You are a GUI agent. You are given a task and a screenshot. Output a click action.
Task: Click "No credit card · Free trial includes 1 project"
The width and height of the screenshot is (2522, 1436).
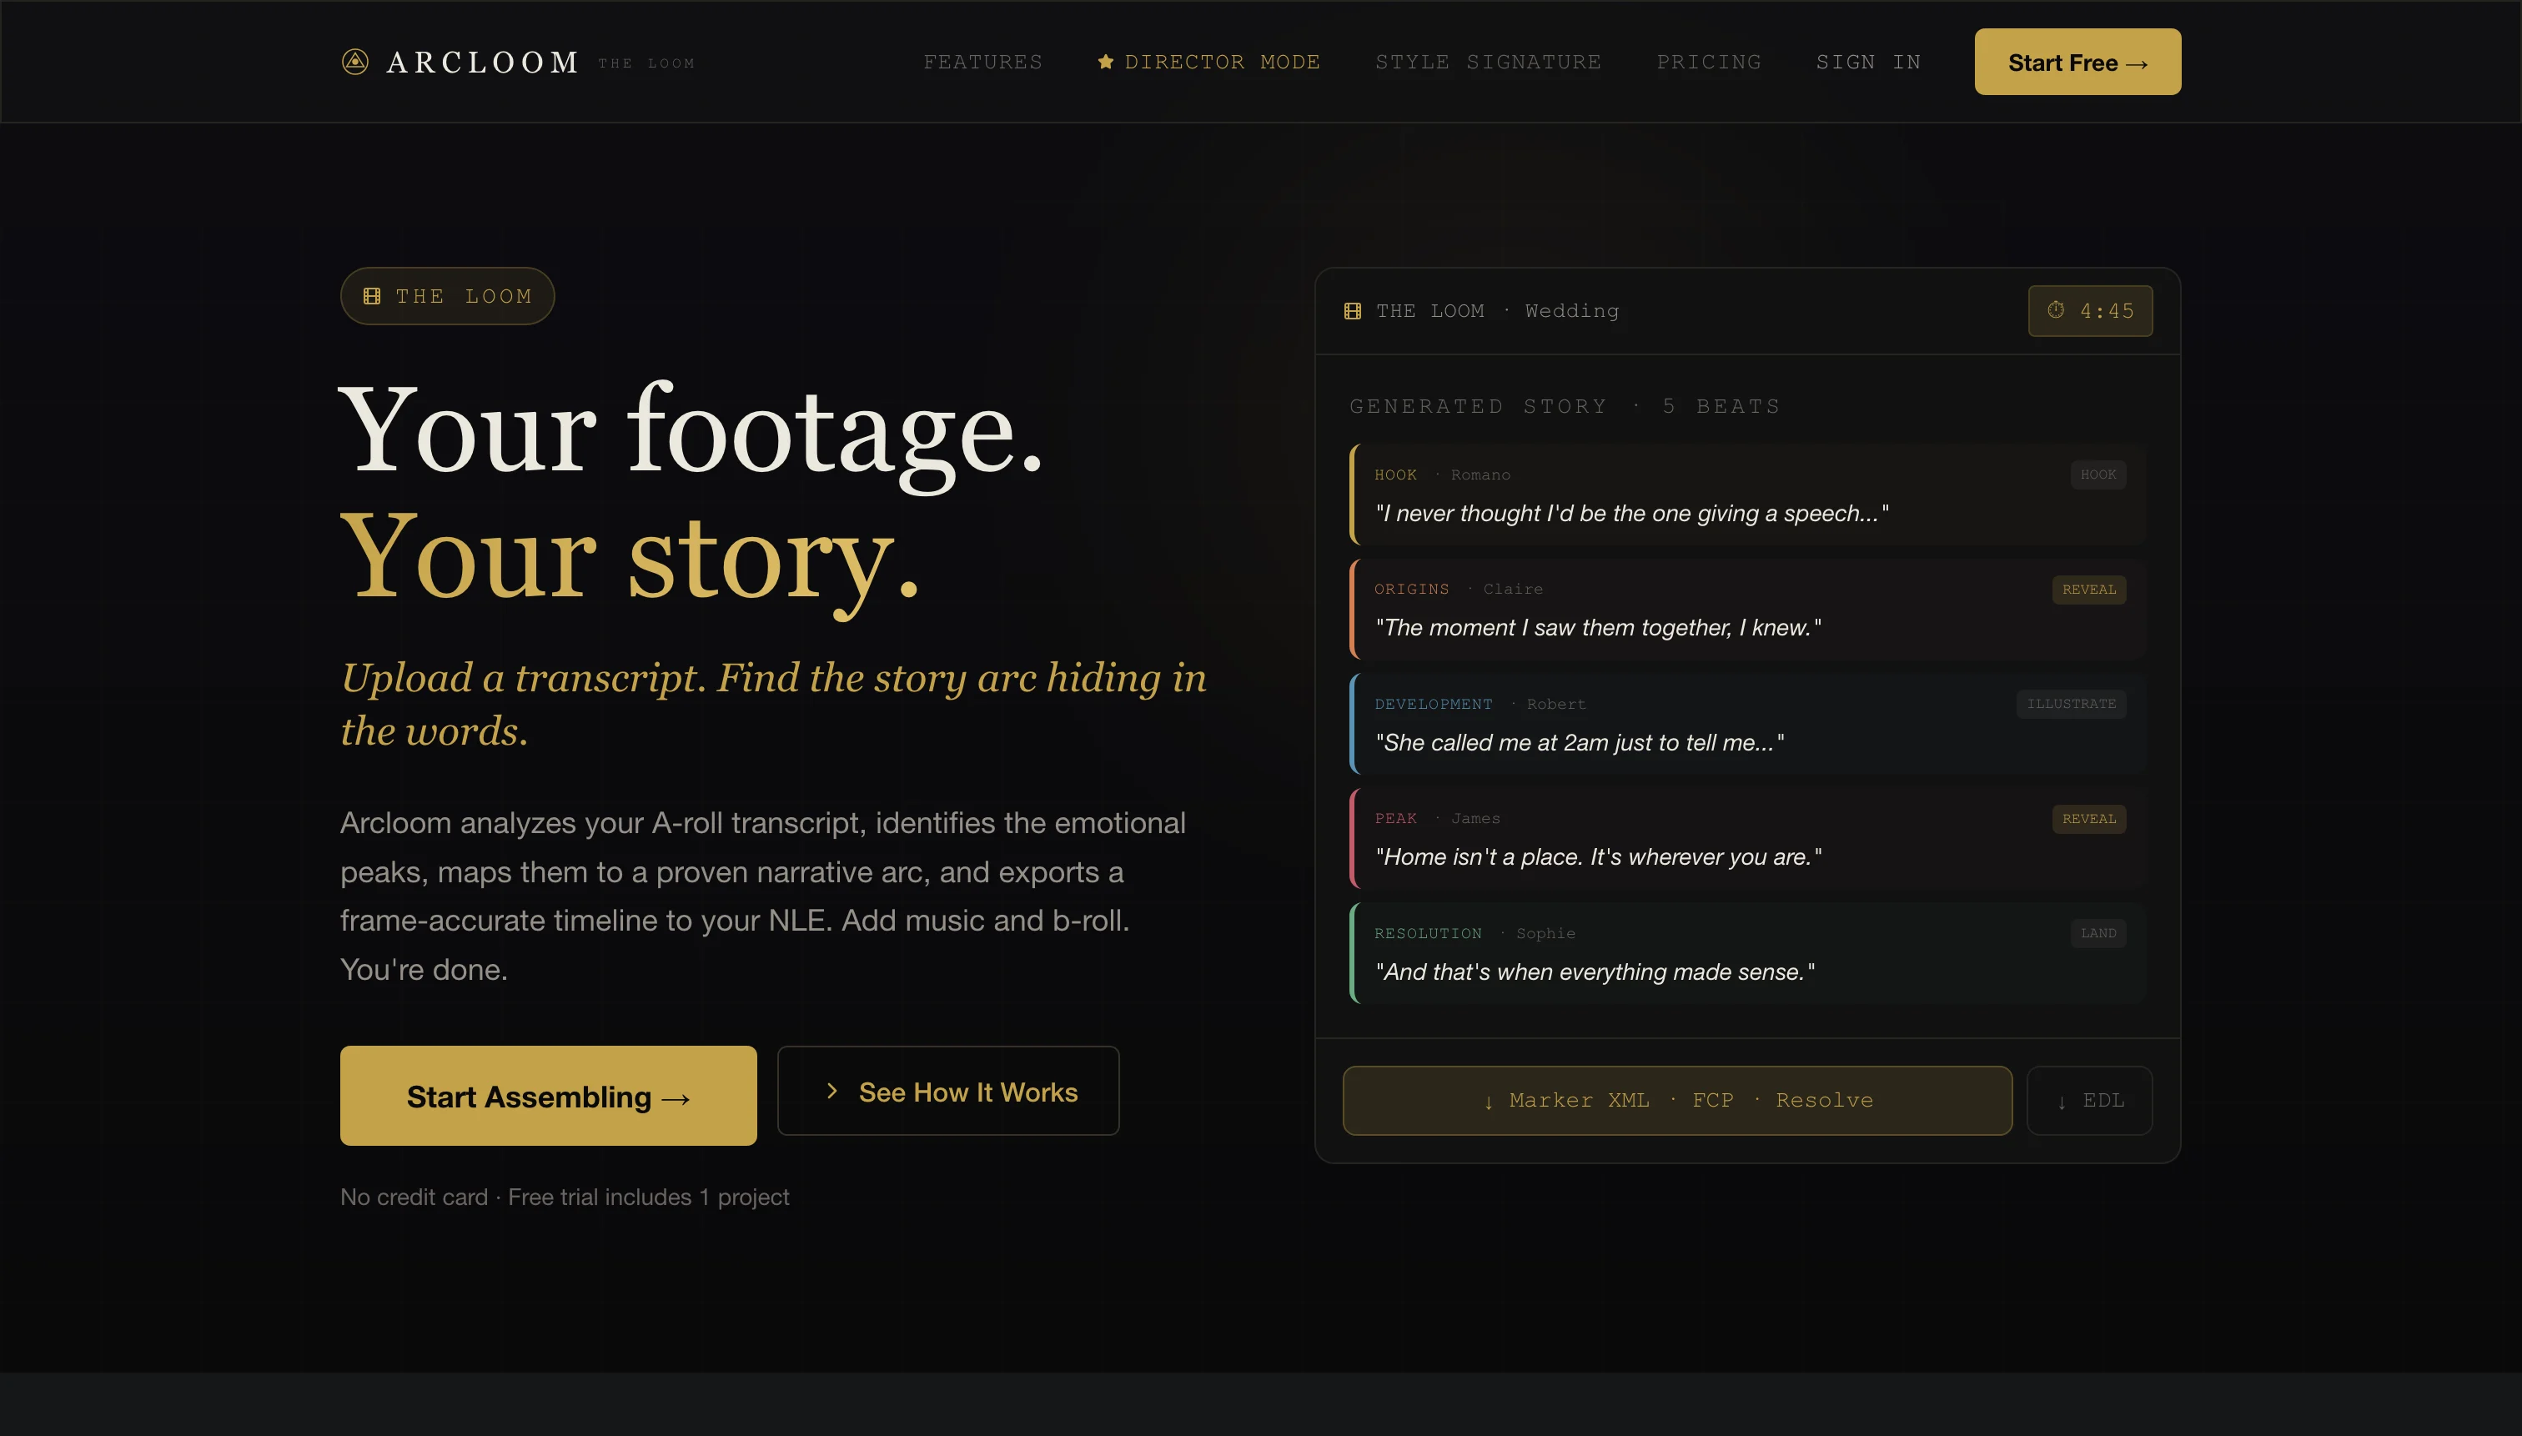[564, 1197]
